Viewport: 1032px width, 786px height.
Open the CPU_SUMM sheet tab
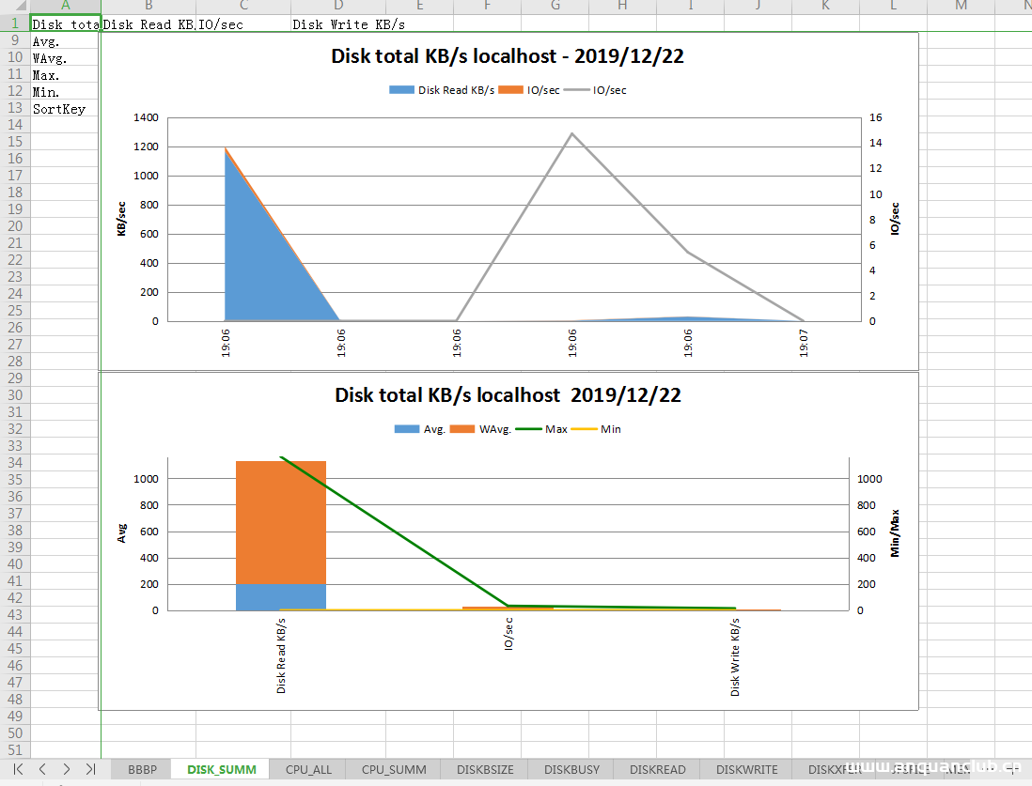click(394, 769)
